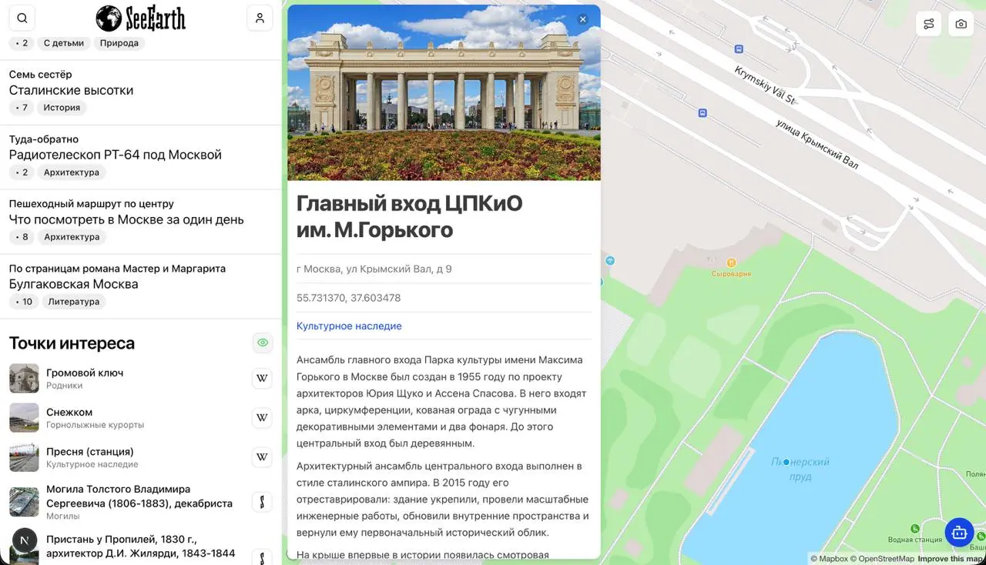Viewport: 986px width, 565px height.
Task: Select the История tag under Сталинские высотки
Action: point(62,108)
